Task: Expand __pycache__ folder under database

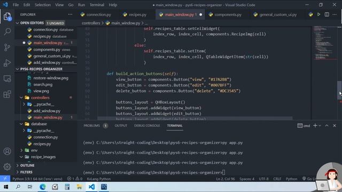Action: point(24,131)
